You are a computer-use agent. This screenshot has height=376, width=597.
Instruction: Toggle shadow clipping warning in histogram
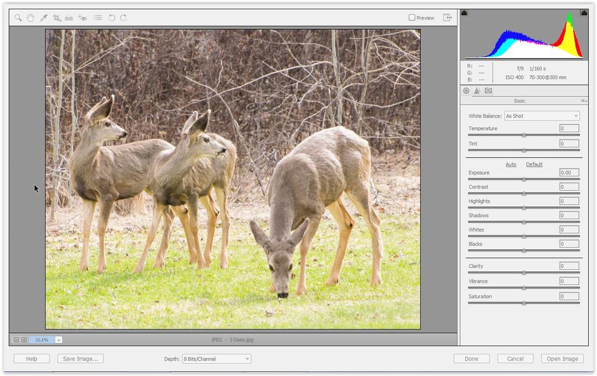coord(465,13)
